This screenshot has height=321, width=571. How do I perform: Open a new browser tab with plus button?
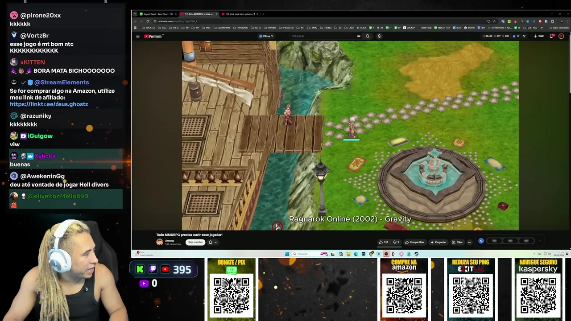(x=264, y=14)
